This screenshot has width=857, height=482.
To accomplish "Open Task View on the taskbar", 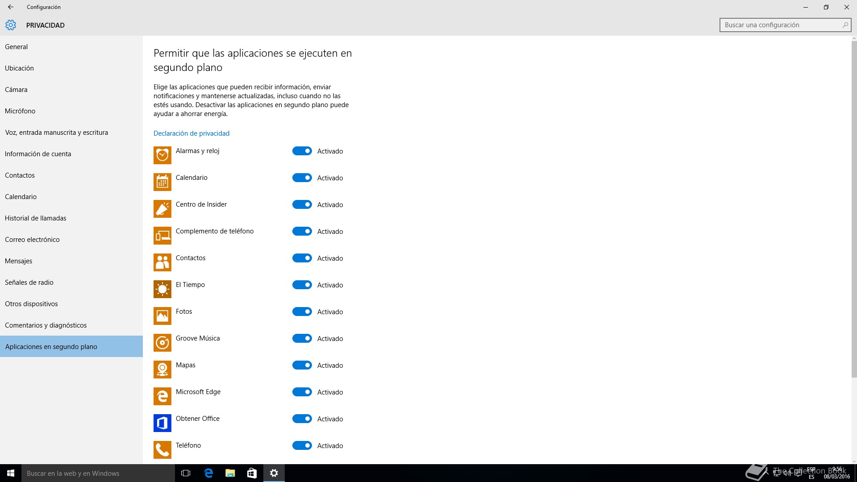I will pyautogui.click(x=186, y=473).
